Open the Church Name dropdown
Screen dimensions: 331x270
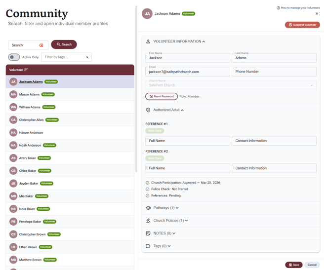coord(231,85)
